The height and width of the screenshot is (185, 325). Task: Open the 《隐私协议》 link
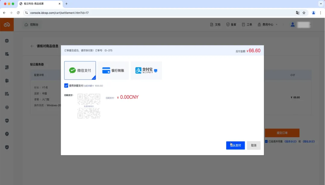pyautogui.click(x=308, y=141)
